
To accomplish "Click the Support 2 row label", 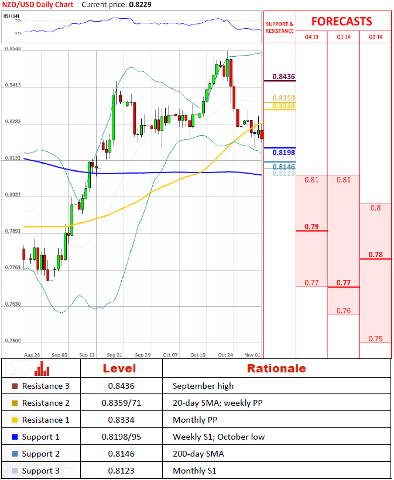I will click(41, 454).
